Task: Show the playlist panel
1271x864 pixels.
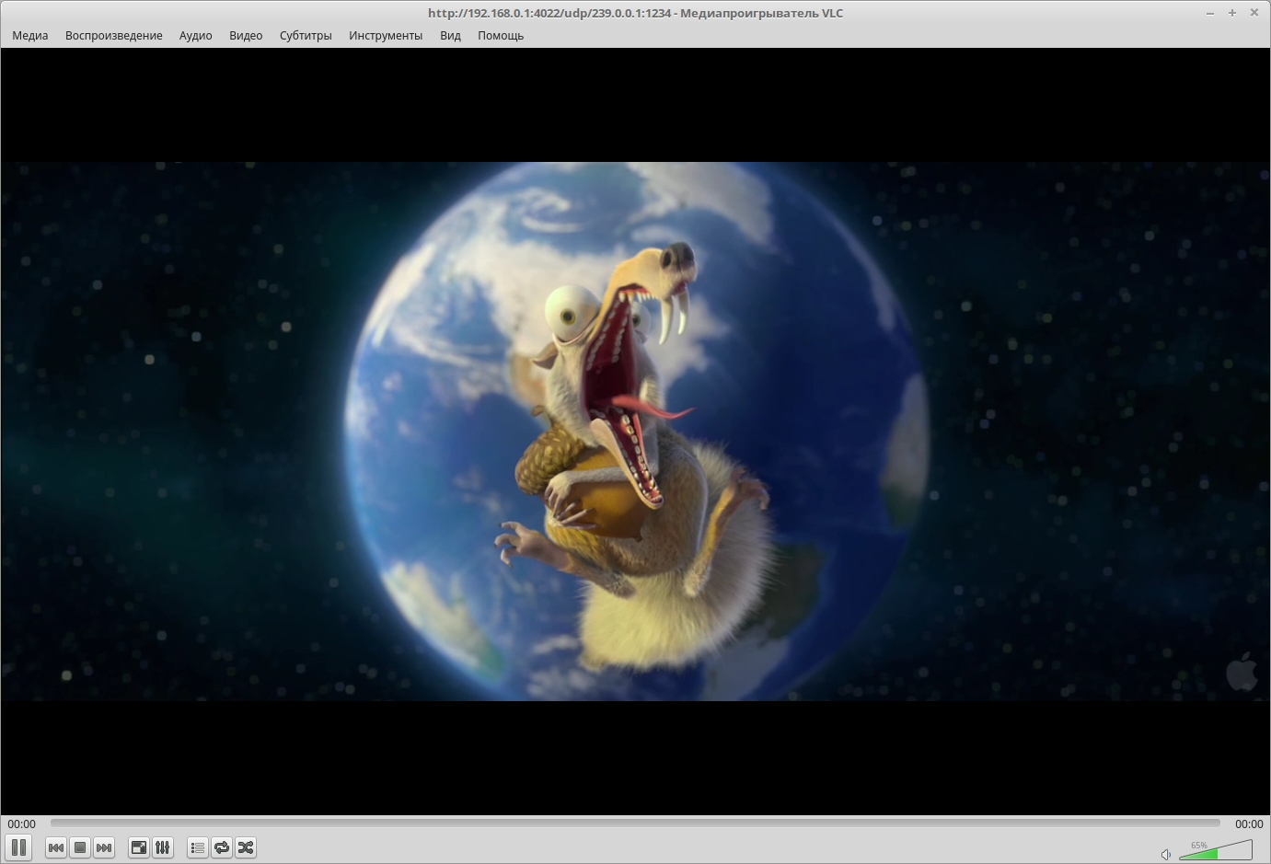Action: [198, 847]
